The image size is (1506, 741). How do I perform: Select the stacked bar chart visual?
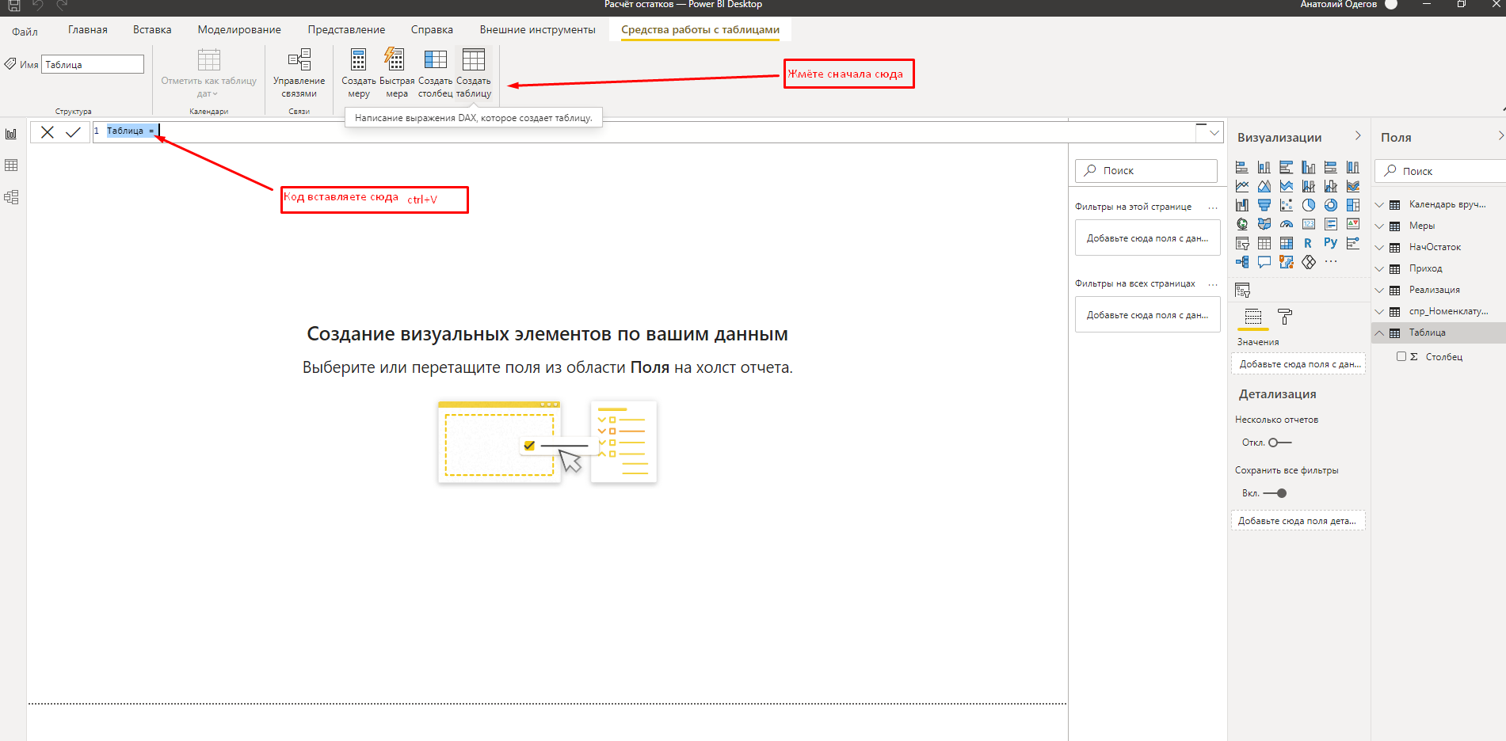click(1242, 167)
